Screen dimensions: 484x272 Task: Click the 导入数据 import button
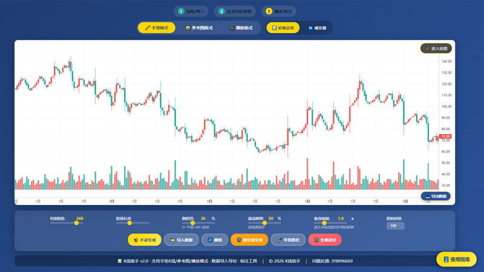click(x=180, y=240)
